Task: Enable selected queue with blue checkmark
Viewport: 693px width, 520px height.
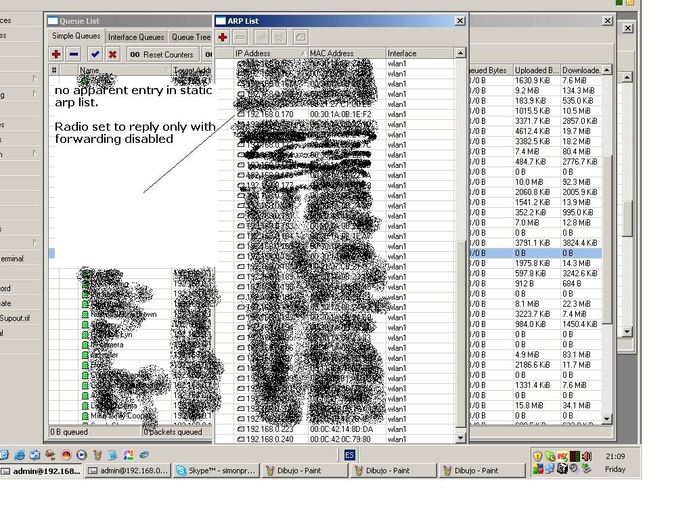Action: (x=95, y=55)
